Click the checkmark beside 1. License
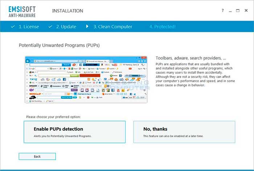This screenshot has height=171, width=254. 13,26
